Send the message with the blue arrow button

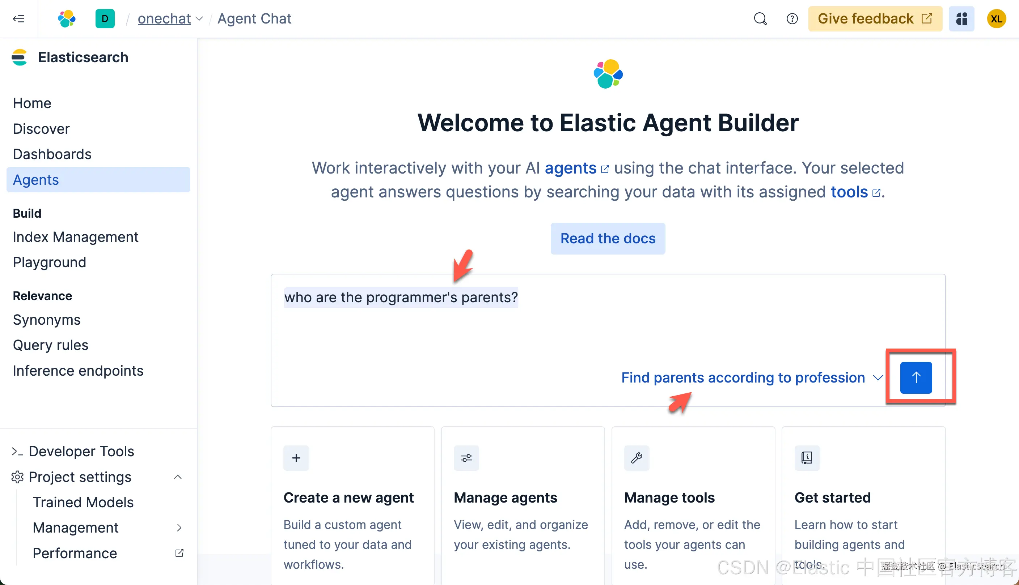pos(916,378)
